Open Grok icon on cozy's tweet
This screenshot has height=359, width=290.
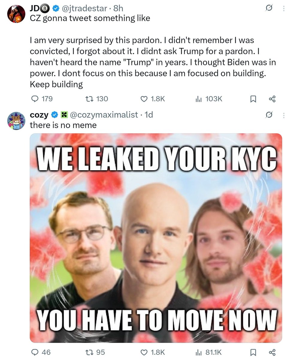(269, 115)
